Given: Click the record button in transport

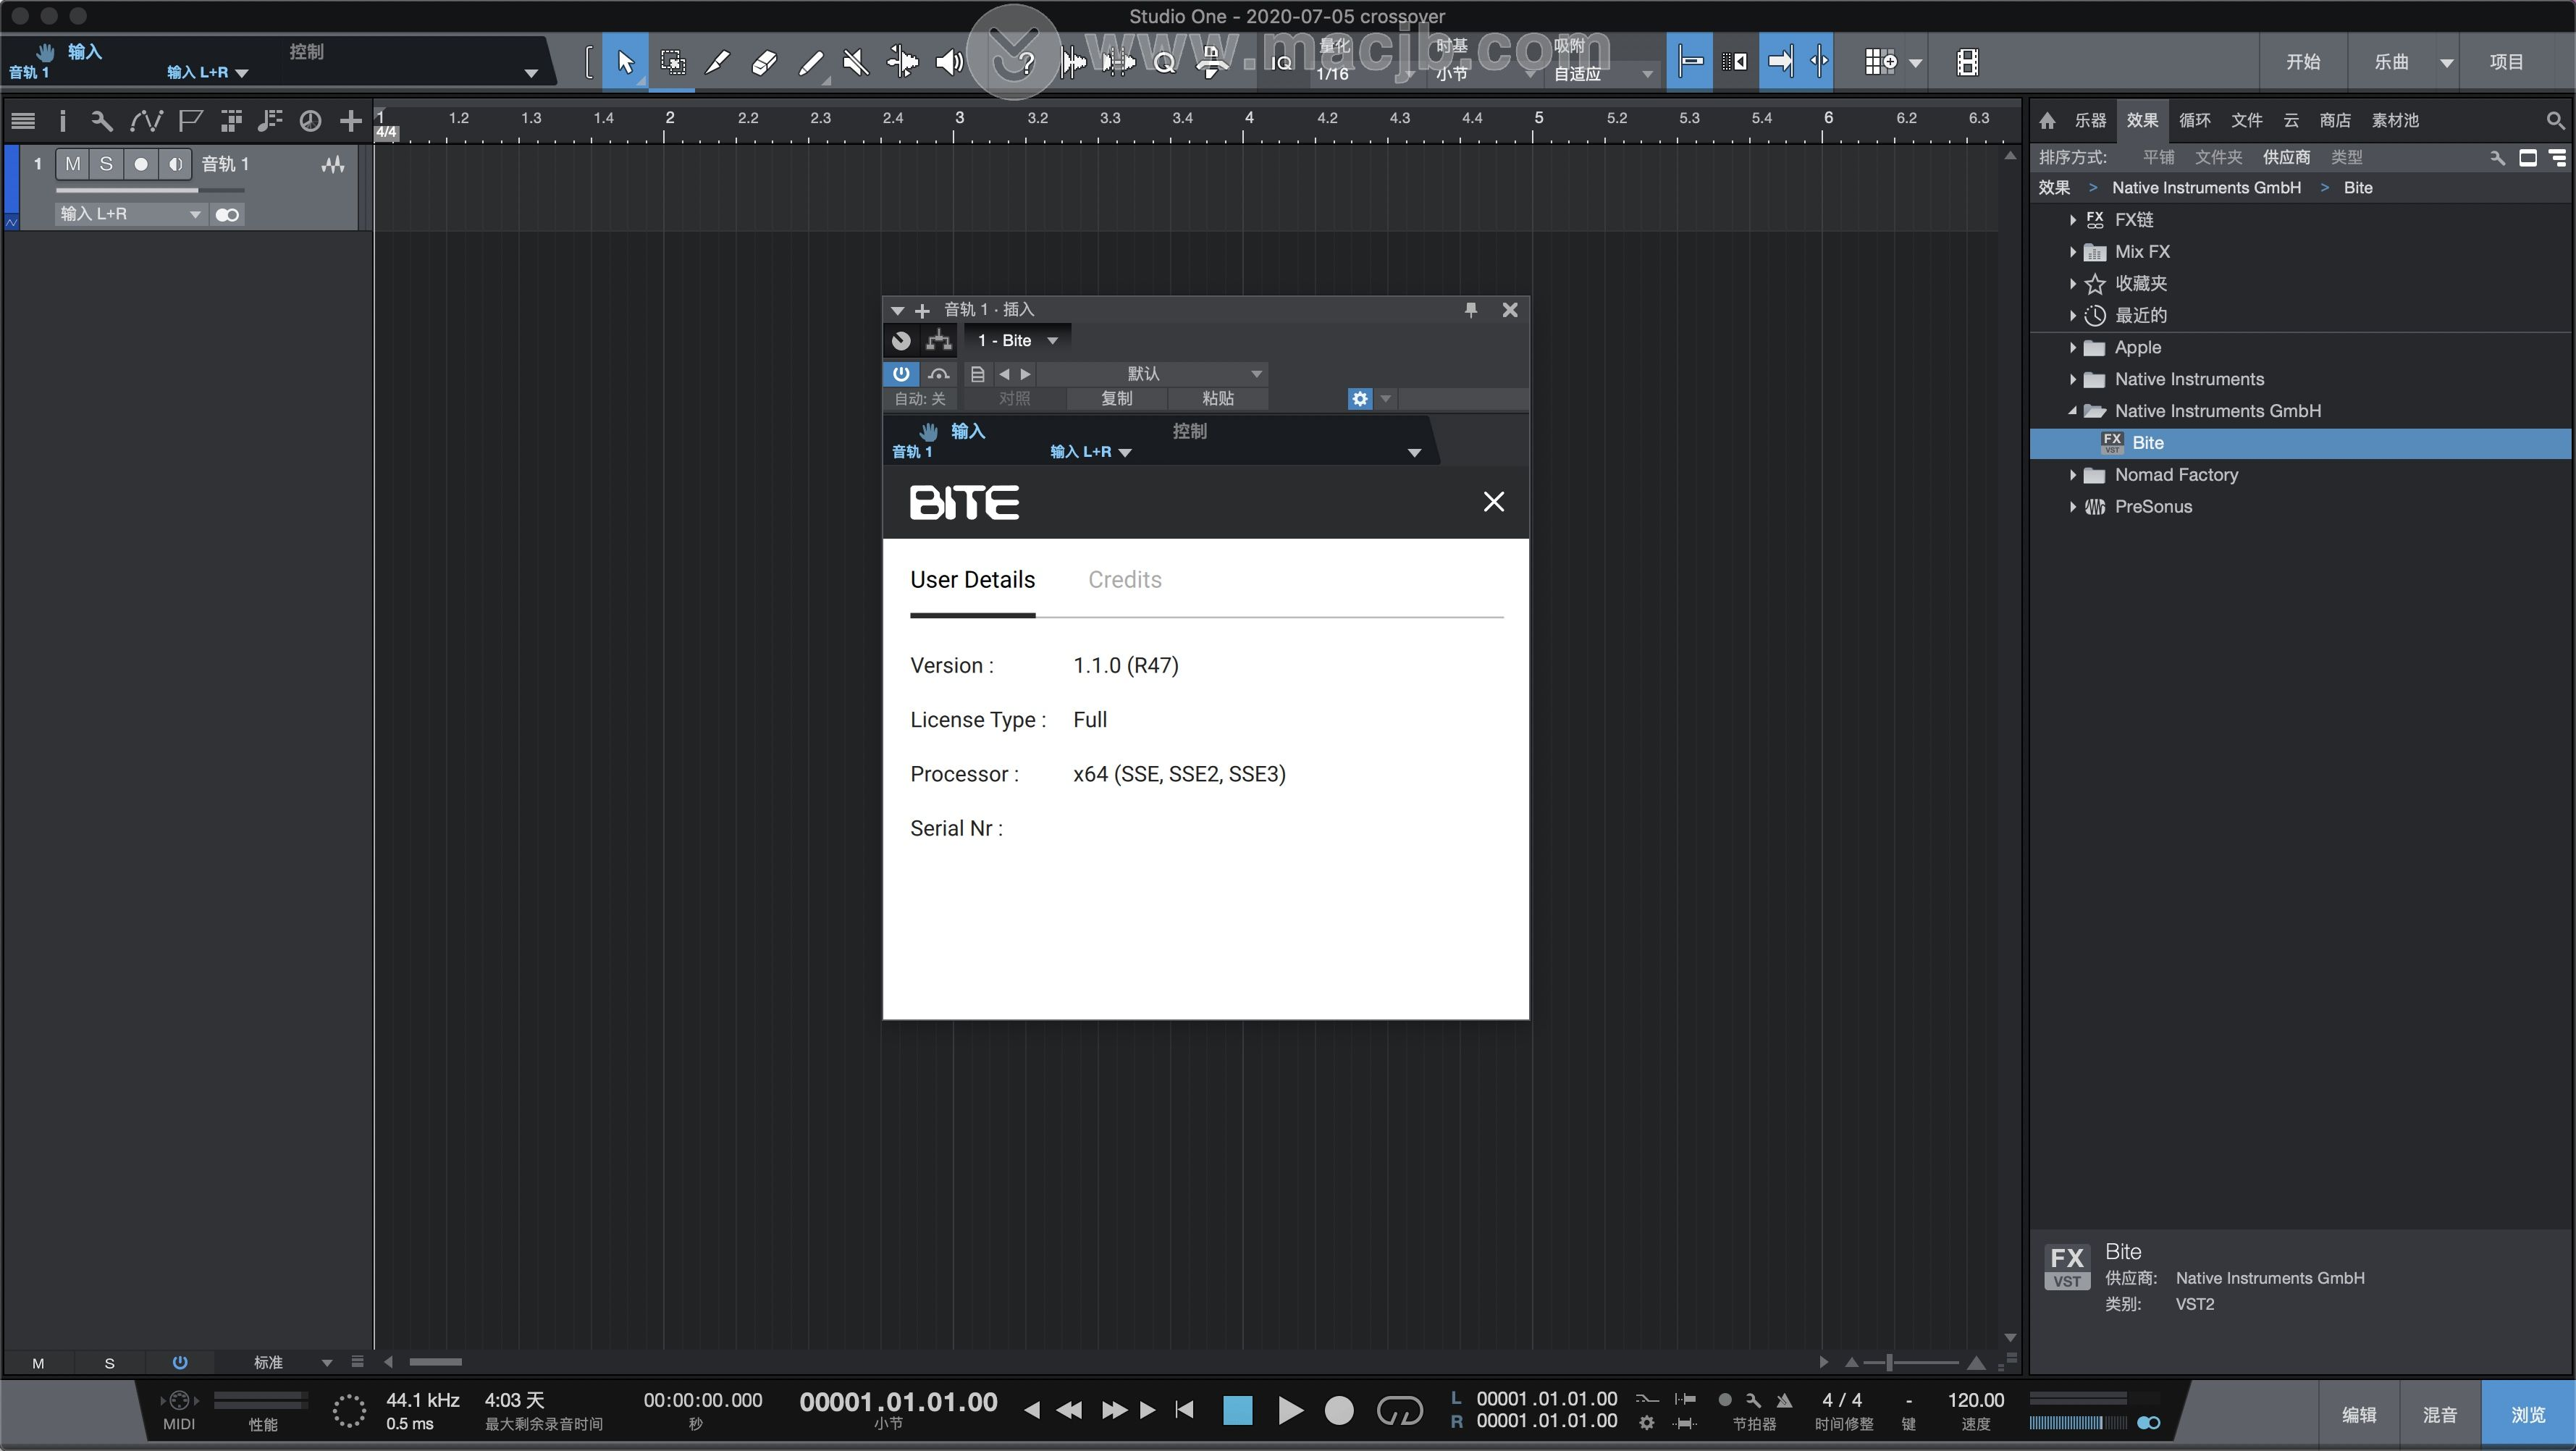Looking at the screenshot, I should click(1339, 1410).
